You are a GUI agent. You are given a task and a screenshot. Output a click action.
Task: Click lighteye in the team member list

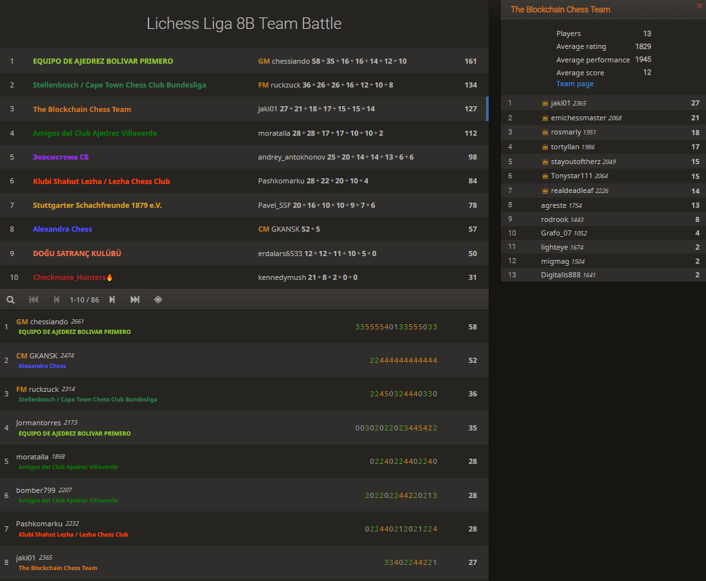point(554,247)
